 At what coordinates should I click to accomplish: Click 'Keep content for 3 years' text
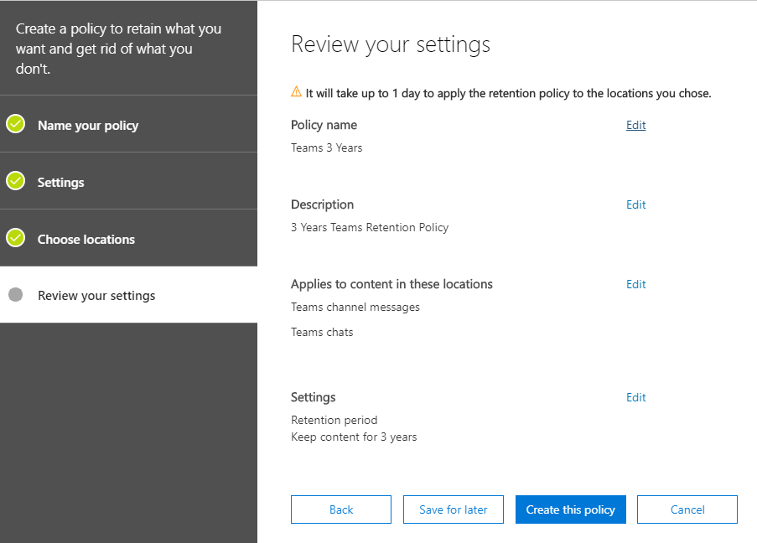pyautogui.click(x=354, y=437)
